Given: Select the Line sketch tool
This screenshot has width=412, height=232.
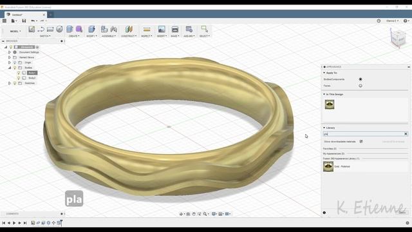Looking at the screenshot, I should coord(41,29).
